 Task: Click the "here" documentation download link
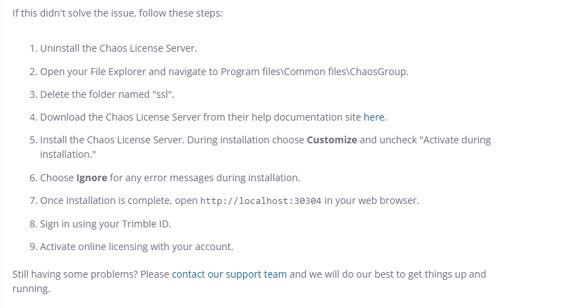(374, 117)
